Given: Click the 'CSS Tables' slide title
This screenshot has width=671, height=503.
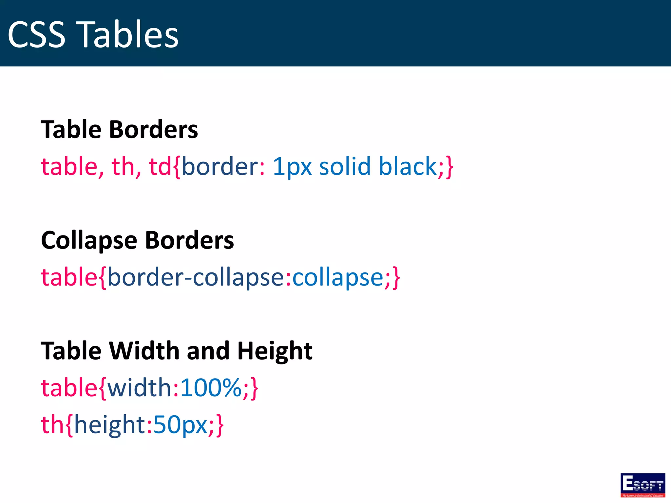Looking at the screenshot, I should (x=93, y=34).
